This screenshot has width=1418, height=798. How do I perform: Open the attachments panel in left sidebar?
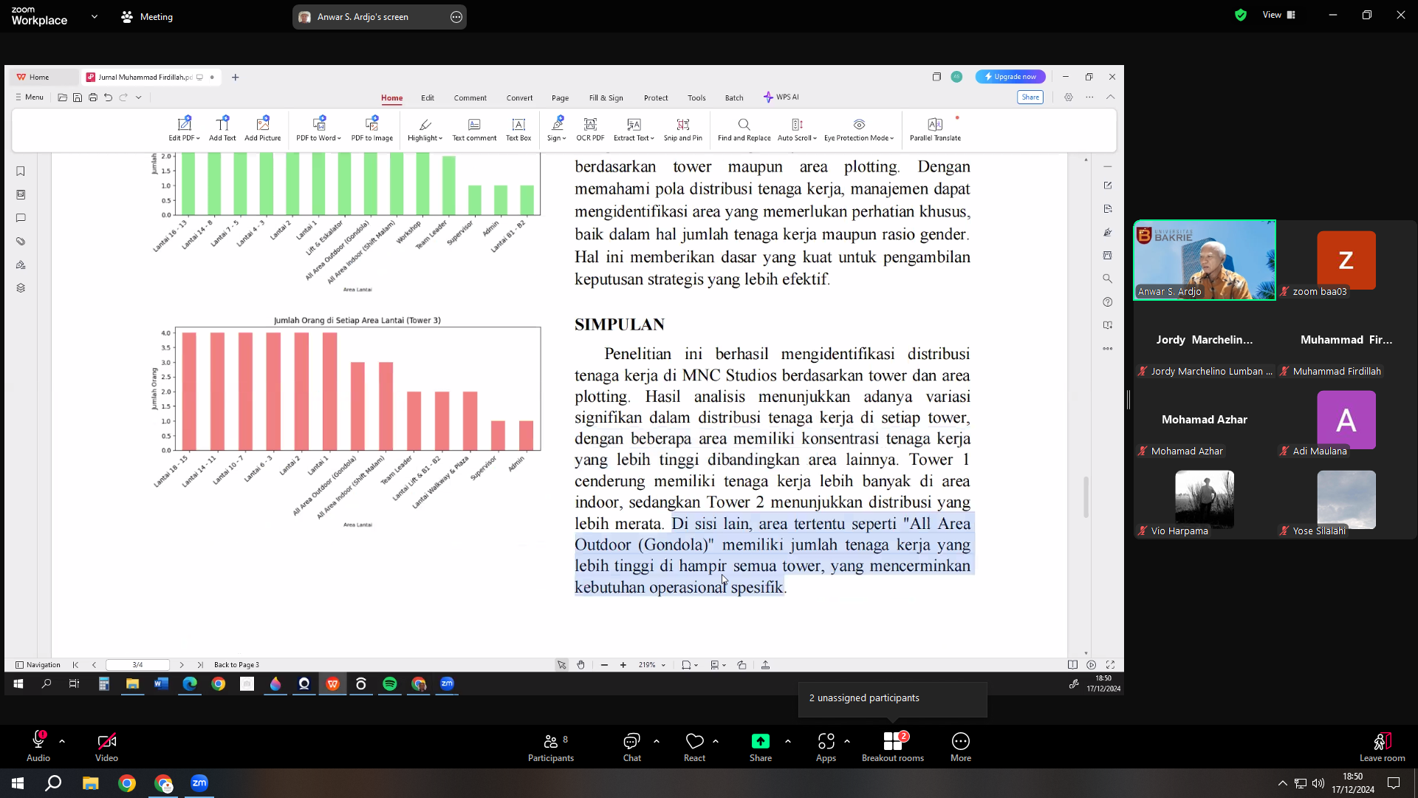[21, 242]
